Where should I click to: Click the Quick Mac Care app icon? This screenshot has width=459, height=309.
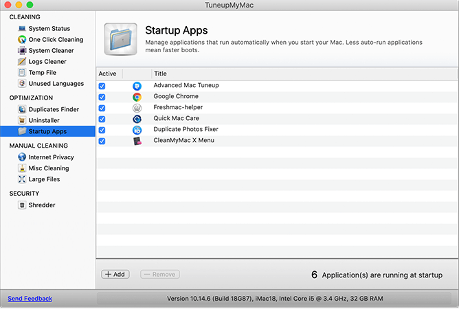pyautogui.click(x=137, y=119)
